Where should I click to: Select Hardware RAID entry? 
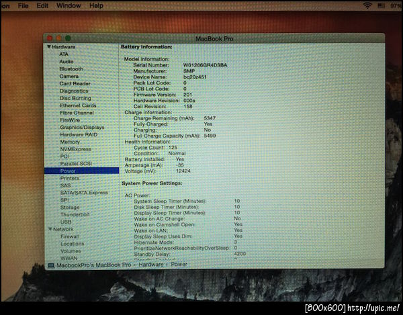tap(79, 134)
